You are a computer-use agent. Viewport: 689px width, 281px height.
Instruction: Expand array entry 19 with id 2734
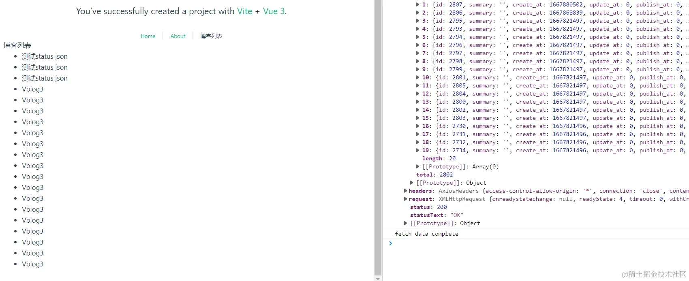tap(418, 150)
